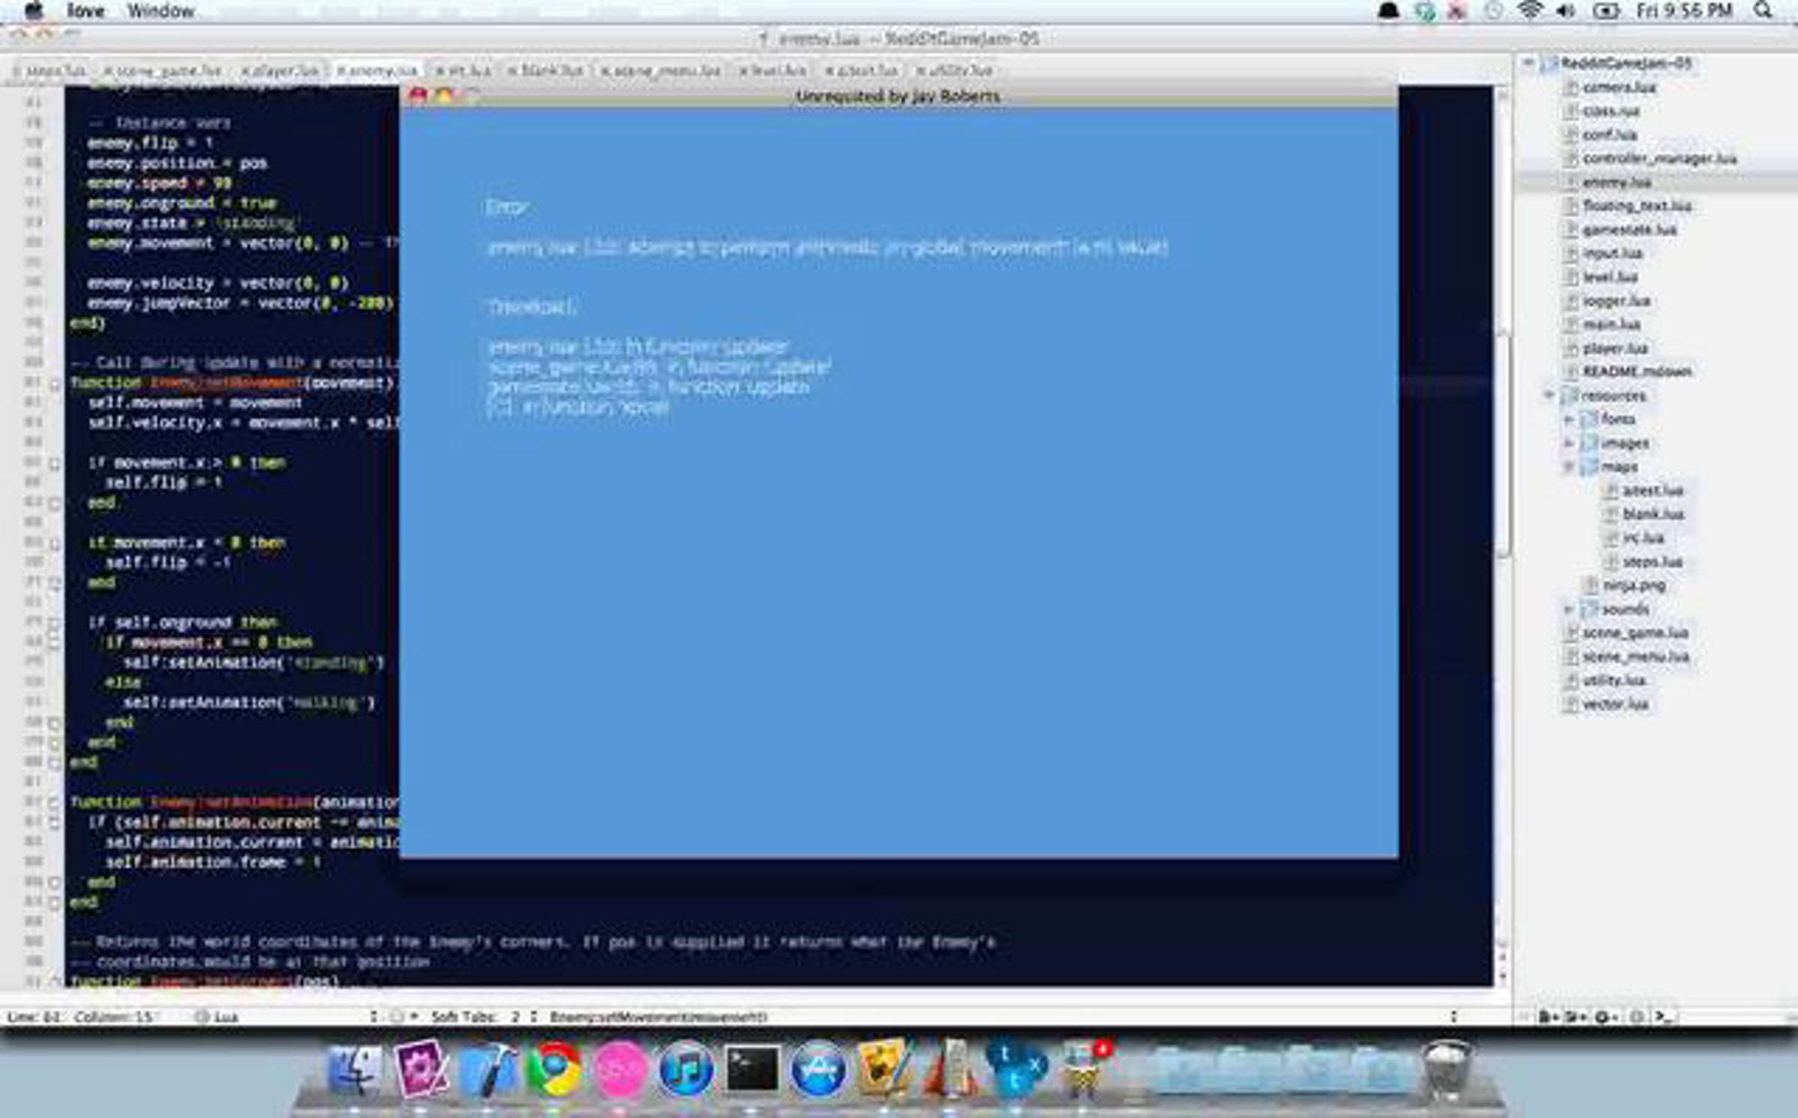Expand the fonts folder in project drawer
1798x1118 pixels.
coord(1569,419)
